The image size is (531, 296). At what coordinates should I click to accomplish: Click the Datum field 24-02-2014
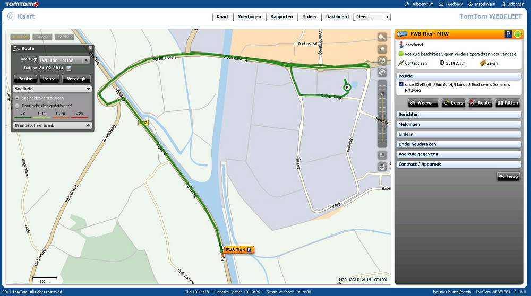[51, 68]
